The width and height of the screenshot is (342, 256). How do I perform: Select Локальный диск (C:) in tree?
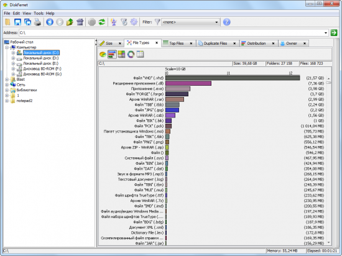tap(41, 53)
